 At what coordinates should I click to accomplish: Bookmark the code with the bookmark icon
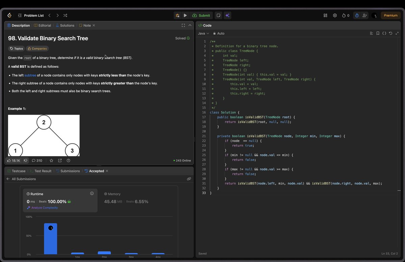[378, 33]
